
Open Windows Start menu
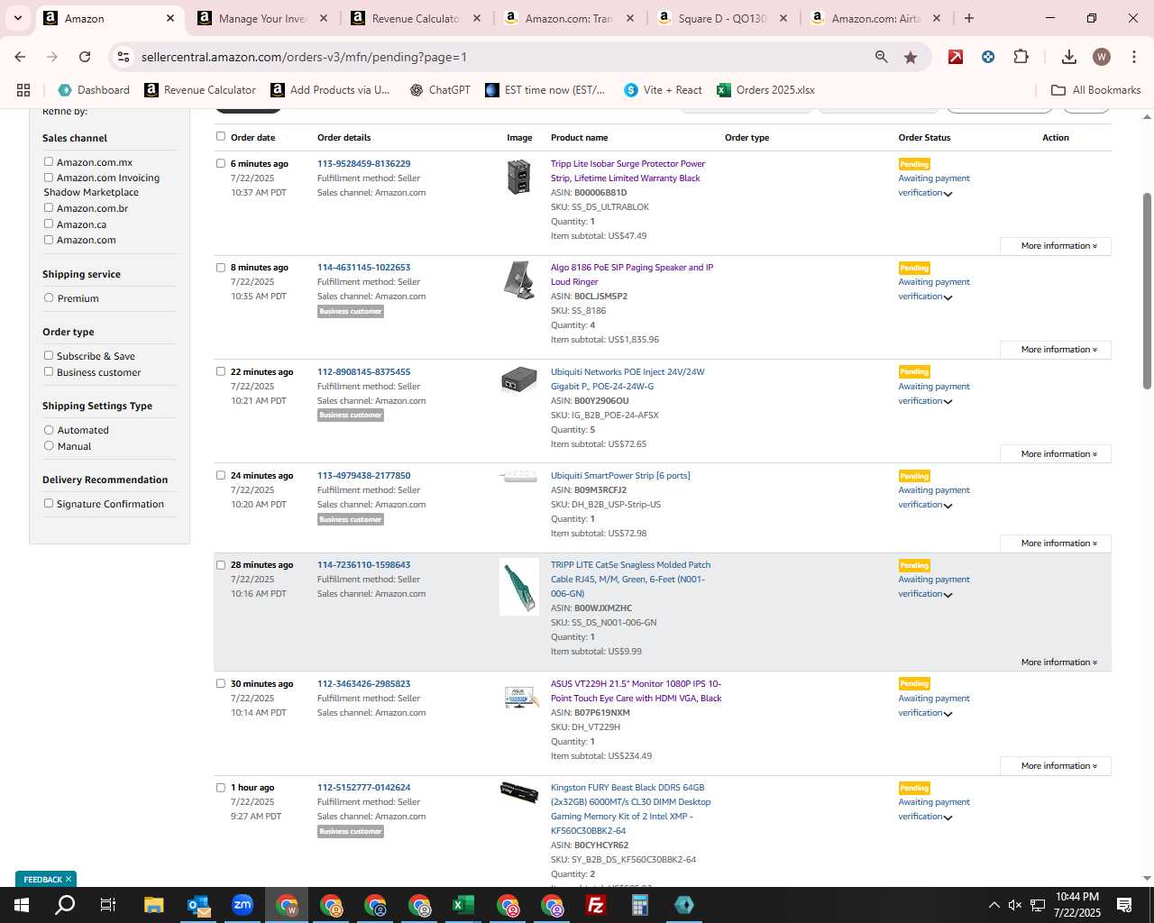coord(22,905)
